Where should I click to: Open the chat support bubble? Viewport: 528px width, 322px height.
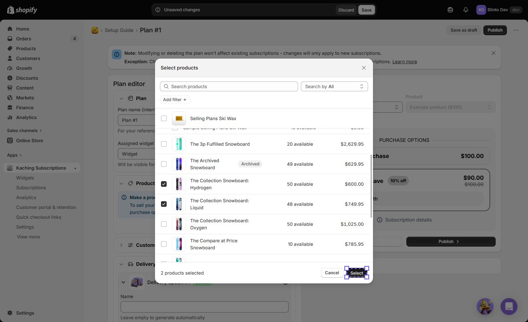tap(509, 307)
